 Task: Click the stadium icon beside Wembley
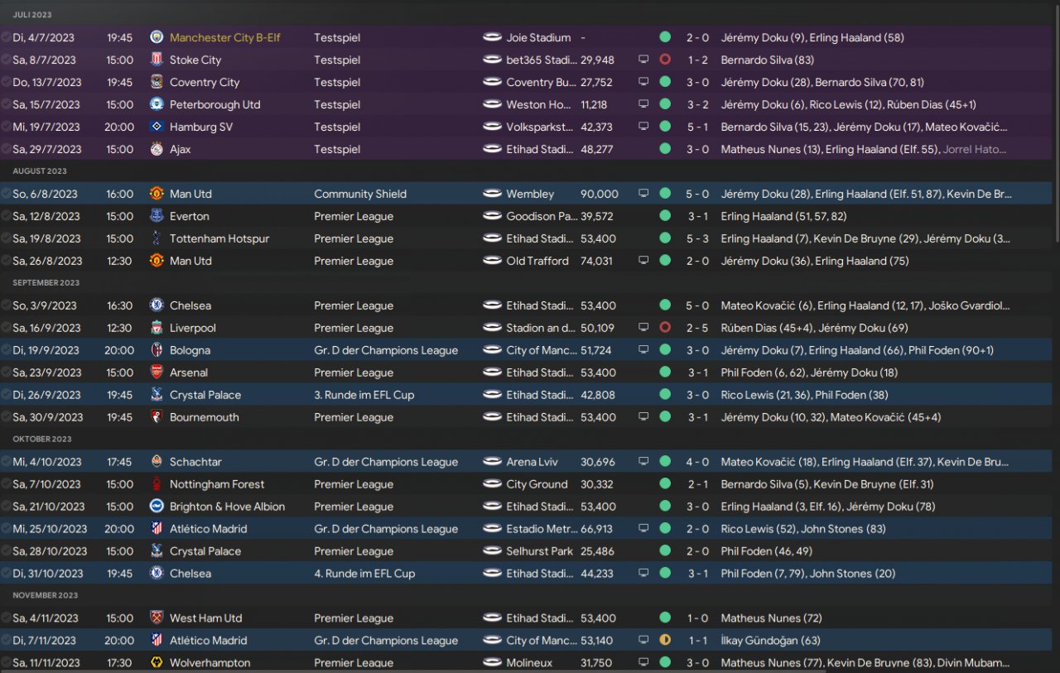coord(493,194)
